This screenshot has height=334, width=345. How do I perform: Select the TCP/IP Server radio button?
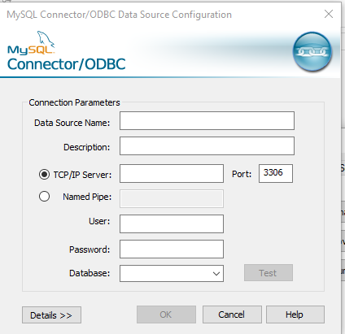(x=44, y=175)
